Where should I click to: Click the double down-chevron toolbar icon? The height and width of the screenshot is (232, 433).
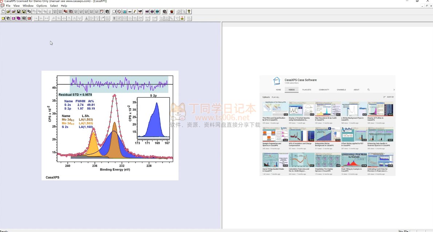tap(80, 18)
